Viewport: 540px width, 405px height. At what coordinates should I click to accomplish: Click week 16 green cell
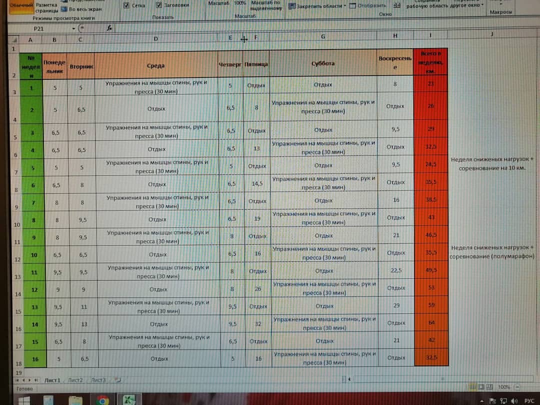coord(35,359)
